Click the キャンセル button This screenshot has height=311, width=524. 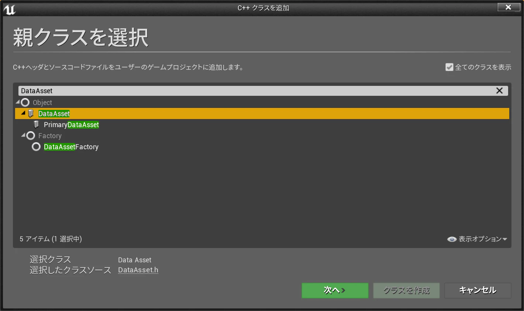(478, 290)
